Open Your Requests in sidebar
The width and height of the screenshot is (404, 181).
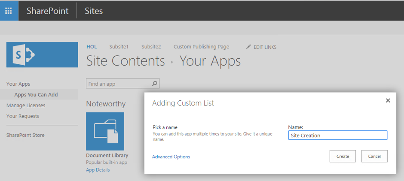(x=23, y=116)
